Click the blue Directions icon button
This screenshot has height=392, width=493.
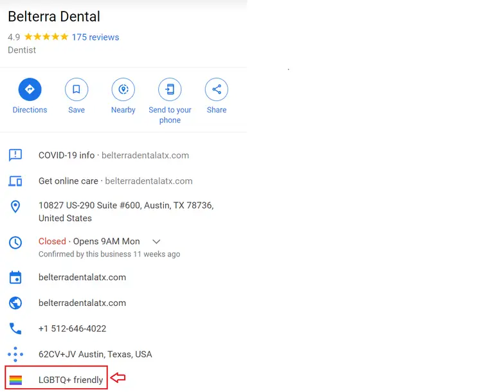[x=30, y=89]
